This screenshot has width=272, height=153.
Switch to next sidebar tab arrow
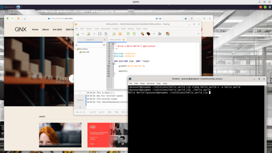point(104,40)
